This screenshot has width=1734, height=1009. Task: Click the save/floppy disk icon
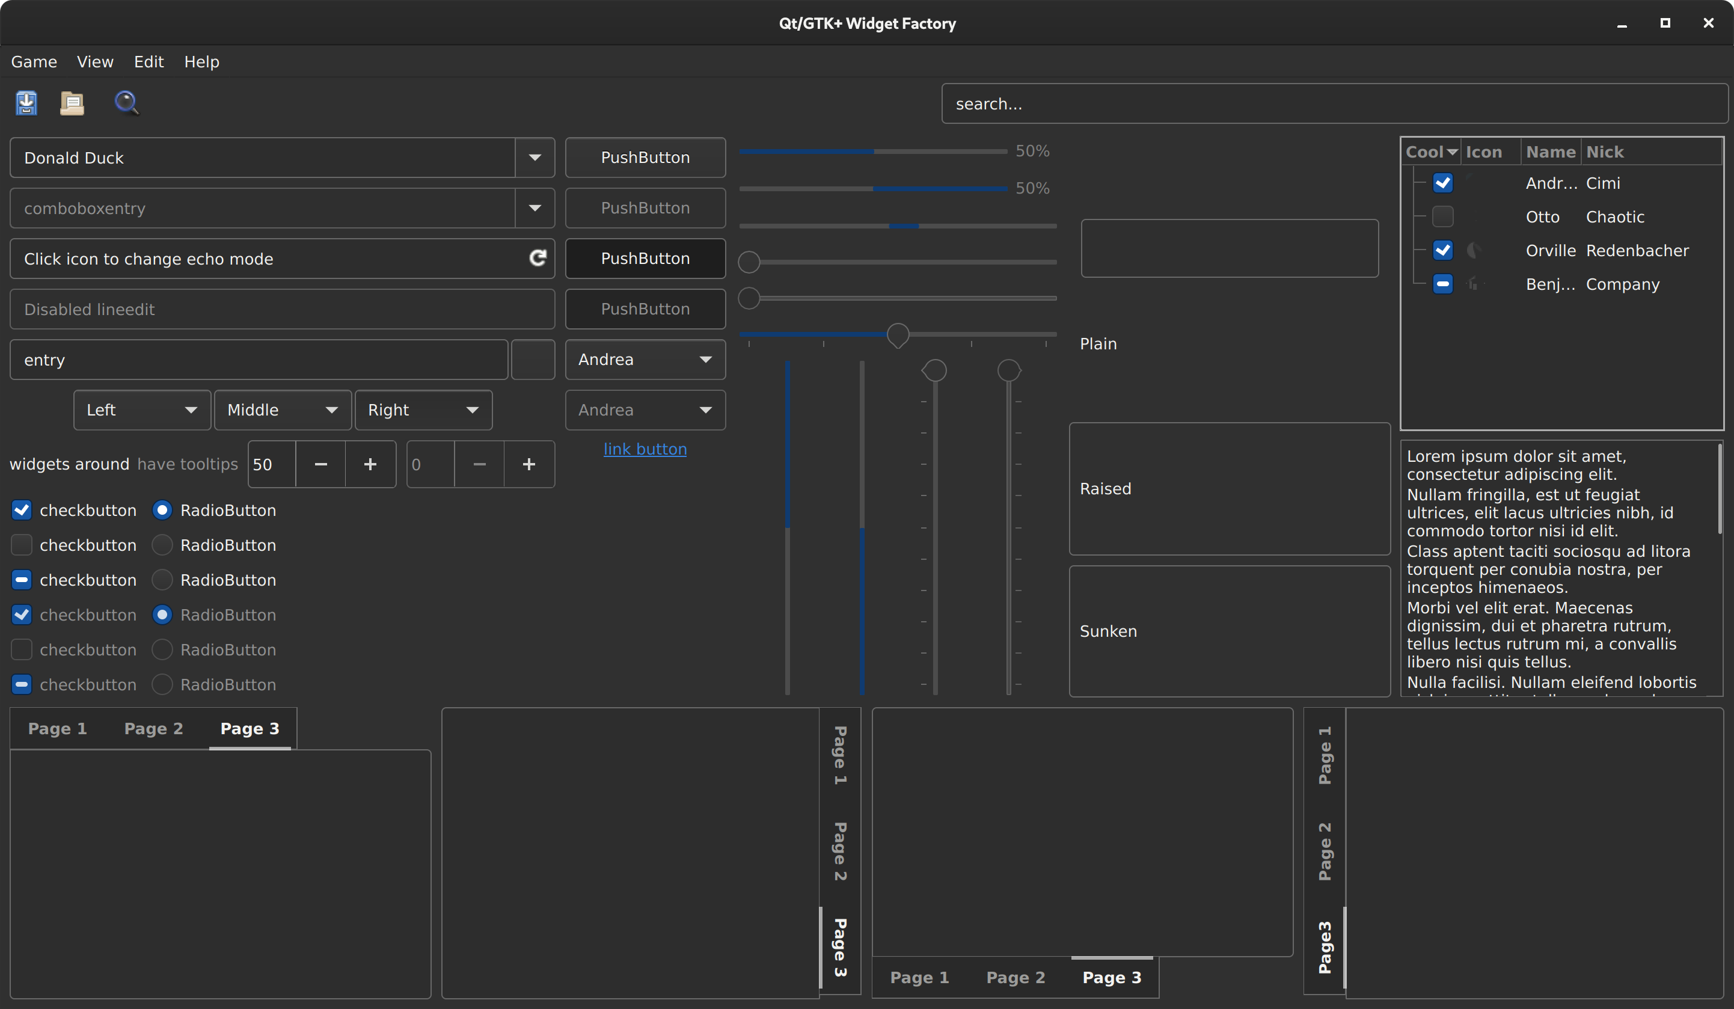(24, 102)
